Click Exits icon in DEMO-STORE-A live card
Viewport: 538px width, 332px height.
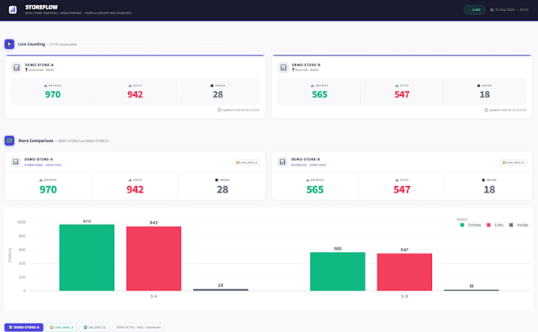point(130,86)
